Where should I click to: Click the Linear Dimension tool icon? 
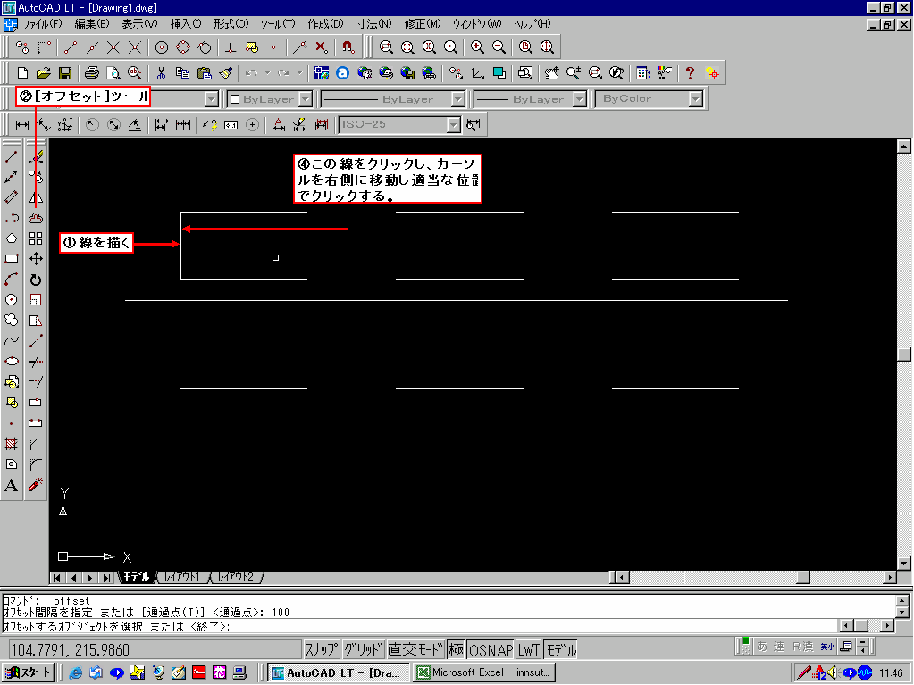[22, 125]
